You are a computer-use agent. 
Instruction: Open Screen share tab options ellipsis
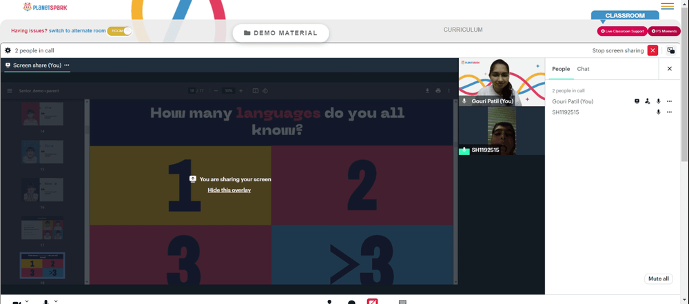point(67,65)
